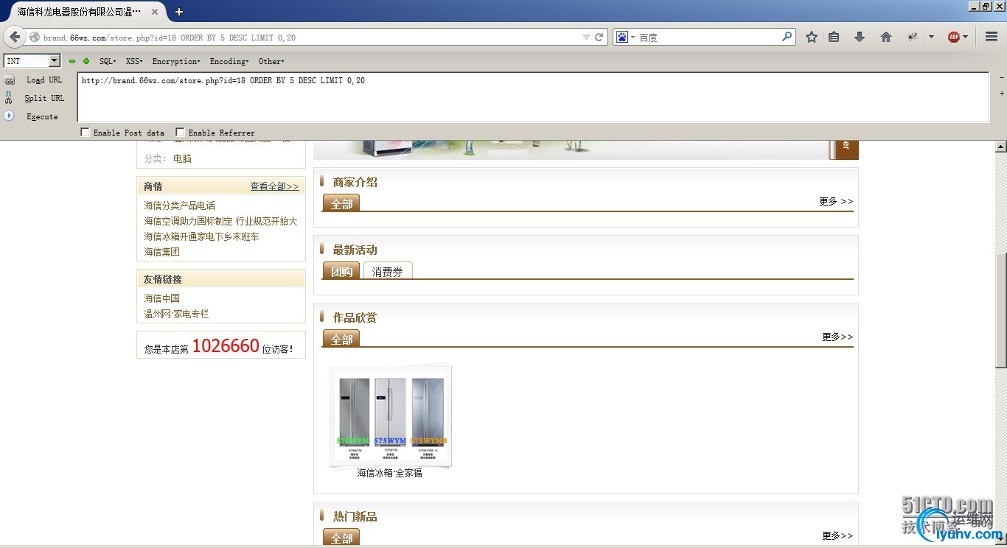Focus the HackBar URL text area
Screen dimensions: 1007x548
533,97
